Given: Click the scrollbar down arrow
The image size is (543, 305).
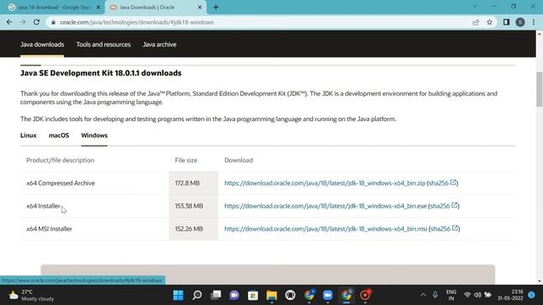Looking at the screenshot, I should [540, 281].
